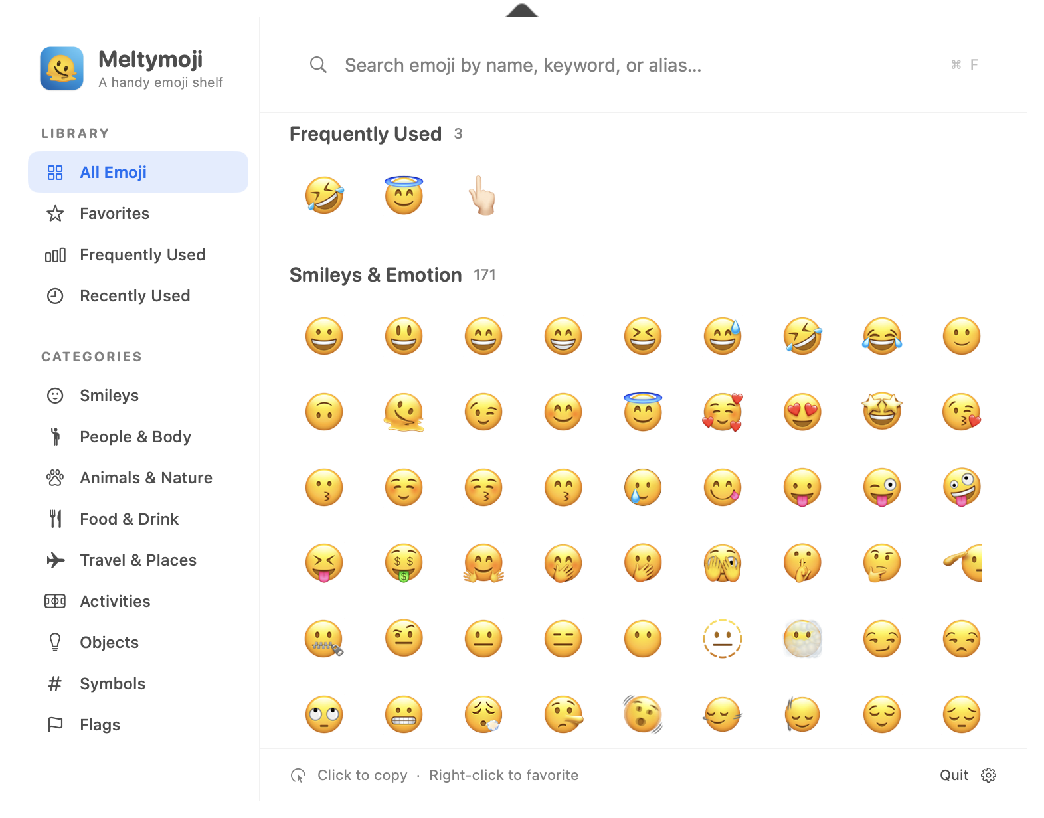
Task: Open Recently Used in the sidebar
Action: click(x=138, y=295)
